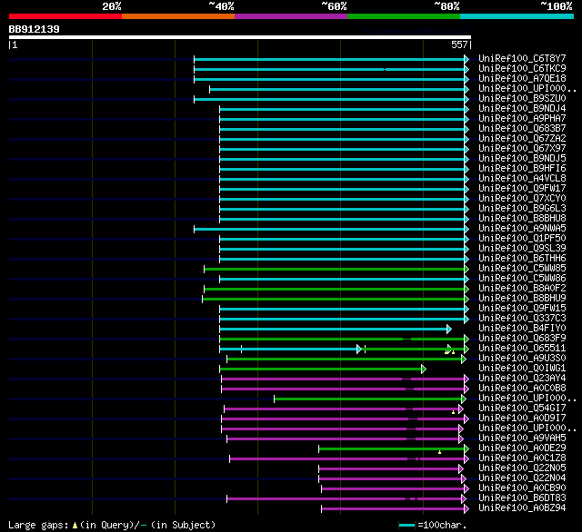Click the green alignment bar for A0DE29
Image resolution: width=582 pixels, height=532 pixels.
[x=392, y=449]
